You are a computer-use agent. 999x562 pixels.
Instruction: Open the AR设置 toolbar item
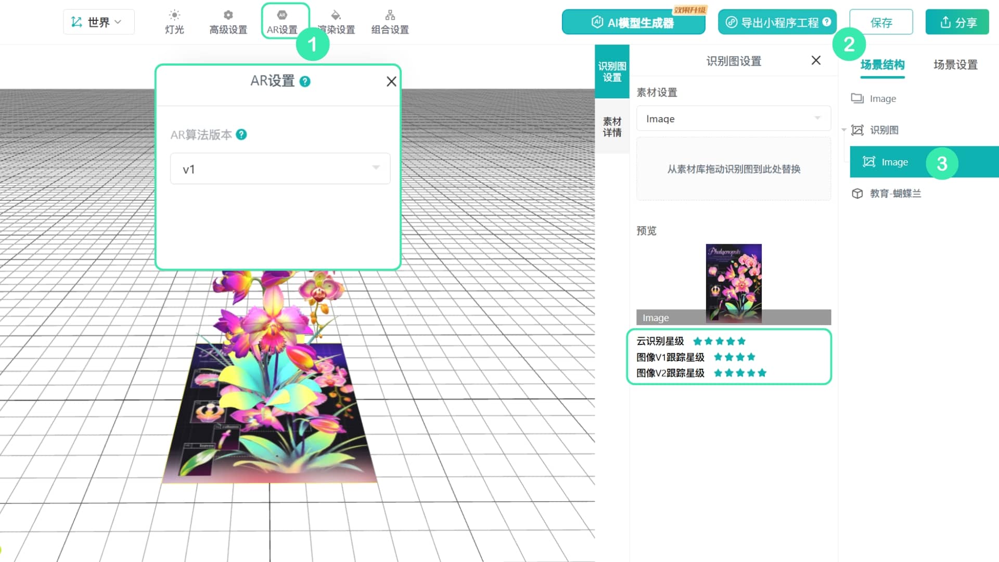point(283,22)
